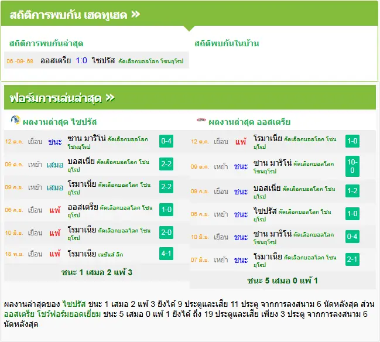Click โรมาเนีย in Austria 12 ต.ค. row
380x342 pixels.
268,139
